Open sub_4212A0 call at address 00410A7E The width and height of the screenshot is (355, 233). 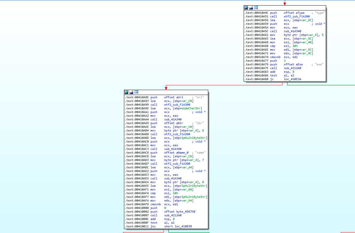tap(292, 68)
